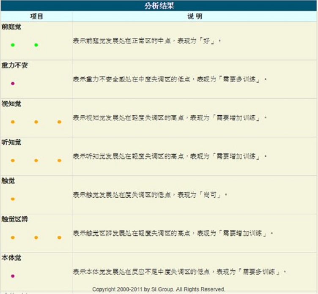Click the 项目 column header
318x294 pixels.
coord(36,16)
